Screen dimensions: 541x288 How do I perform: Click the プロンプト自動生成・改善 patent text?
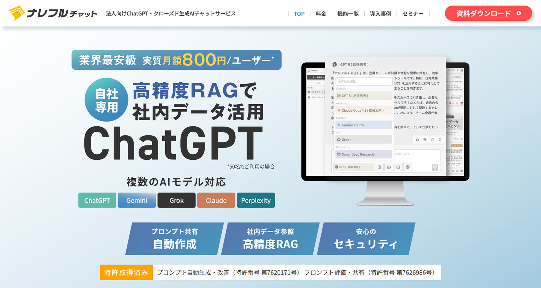tap(229, 272)
